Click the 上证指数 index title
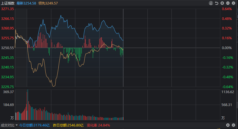 click(8, 3)
